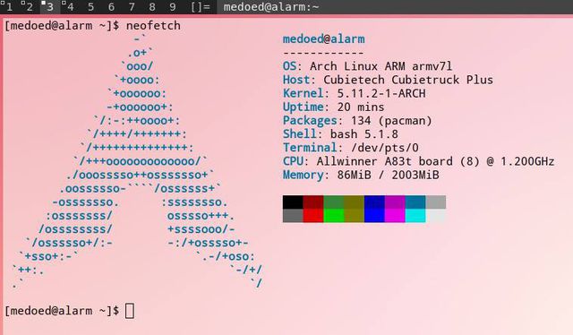Viewport: 573px width, 335px height.
Task: Click the 'Host: Cubietech Cubietruck Plus' line
Action: click(388, 80)
